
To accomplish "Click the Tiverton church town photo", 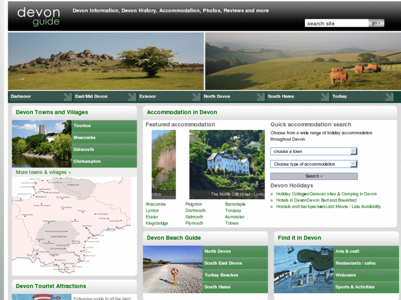I will (42, 144).
